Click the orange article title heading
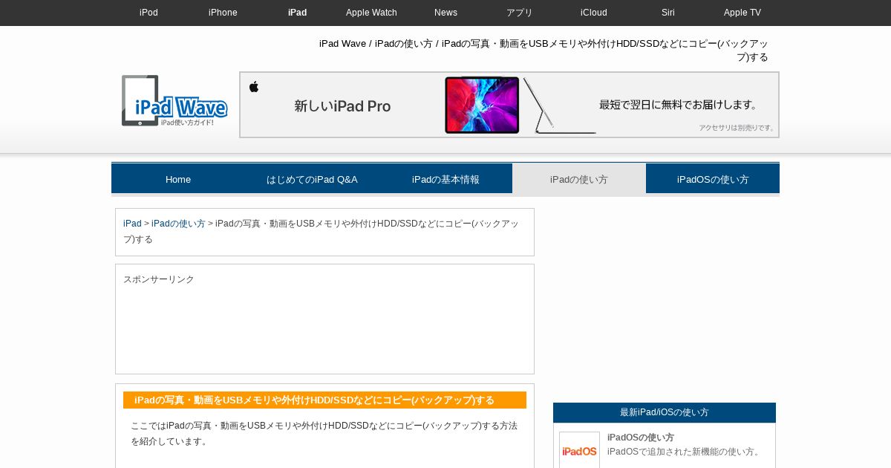 coord(324,400)
